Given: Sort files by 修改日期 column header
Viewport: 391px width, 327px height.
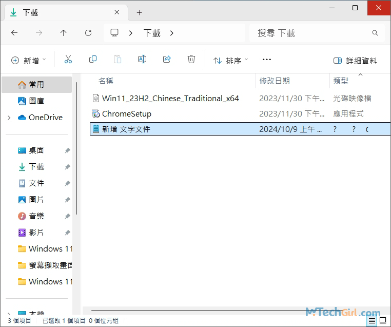Looking at the screenshot, I should 275,81.
